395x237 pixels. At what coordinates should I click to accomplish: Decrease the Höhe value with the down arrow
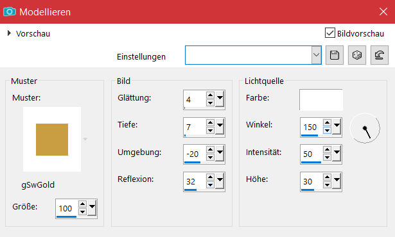[327, 185]
